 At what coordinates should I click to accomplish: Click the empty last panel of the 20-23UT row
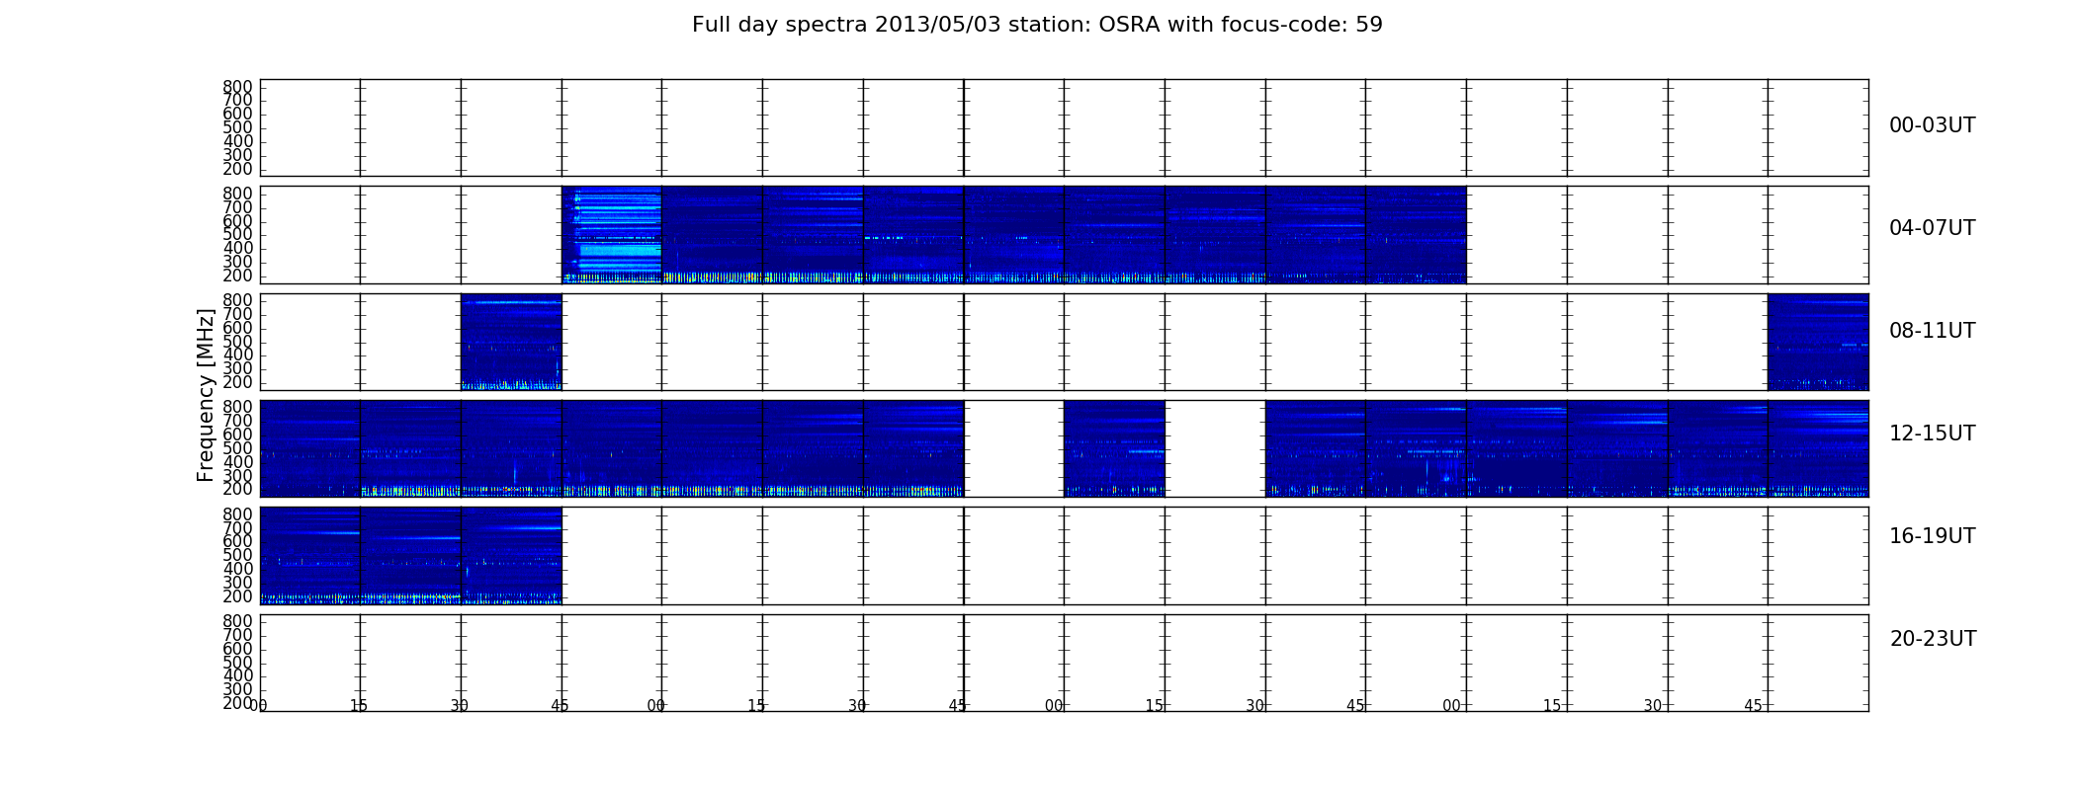(1818, 663)
